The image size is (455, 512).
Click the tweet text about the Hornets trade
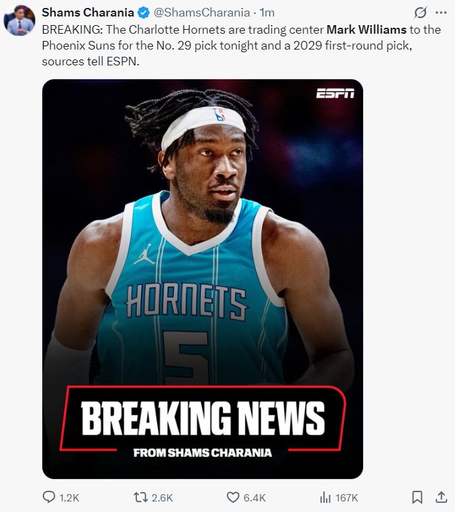pyautogui.click(x=241, y=46)
